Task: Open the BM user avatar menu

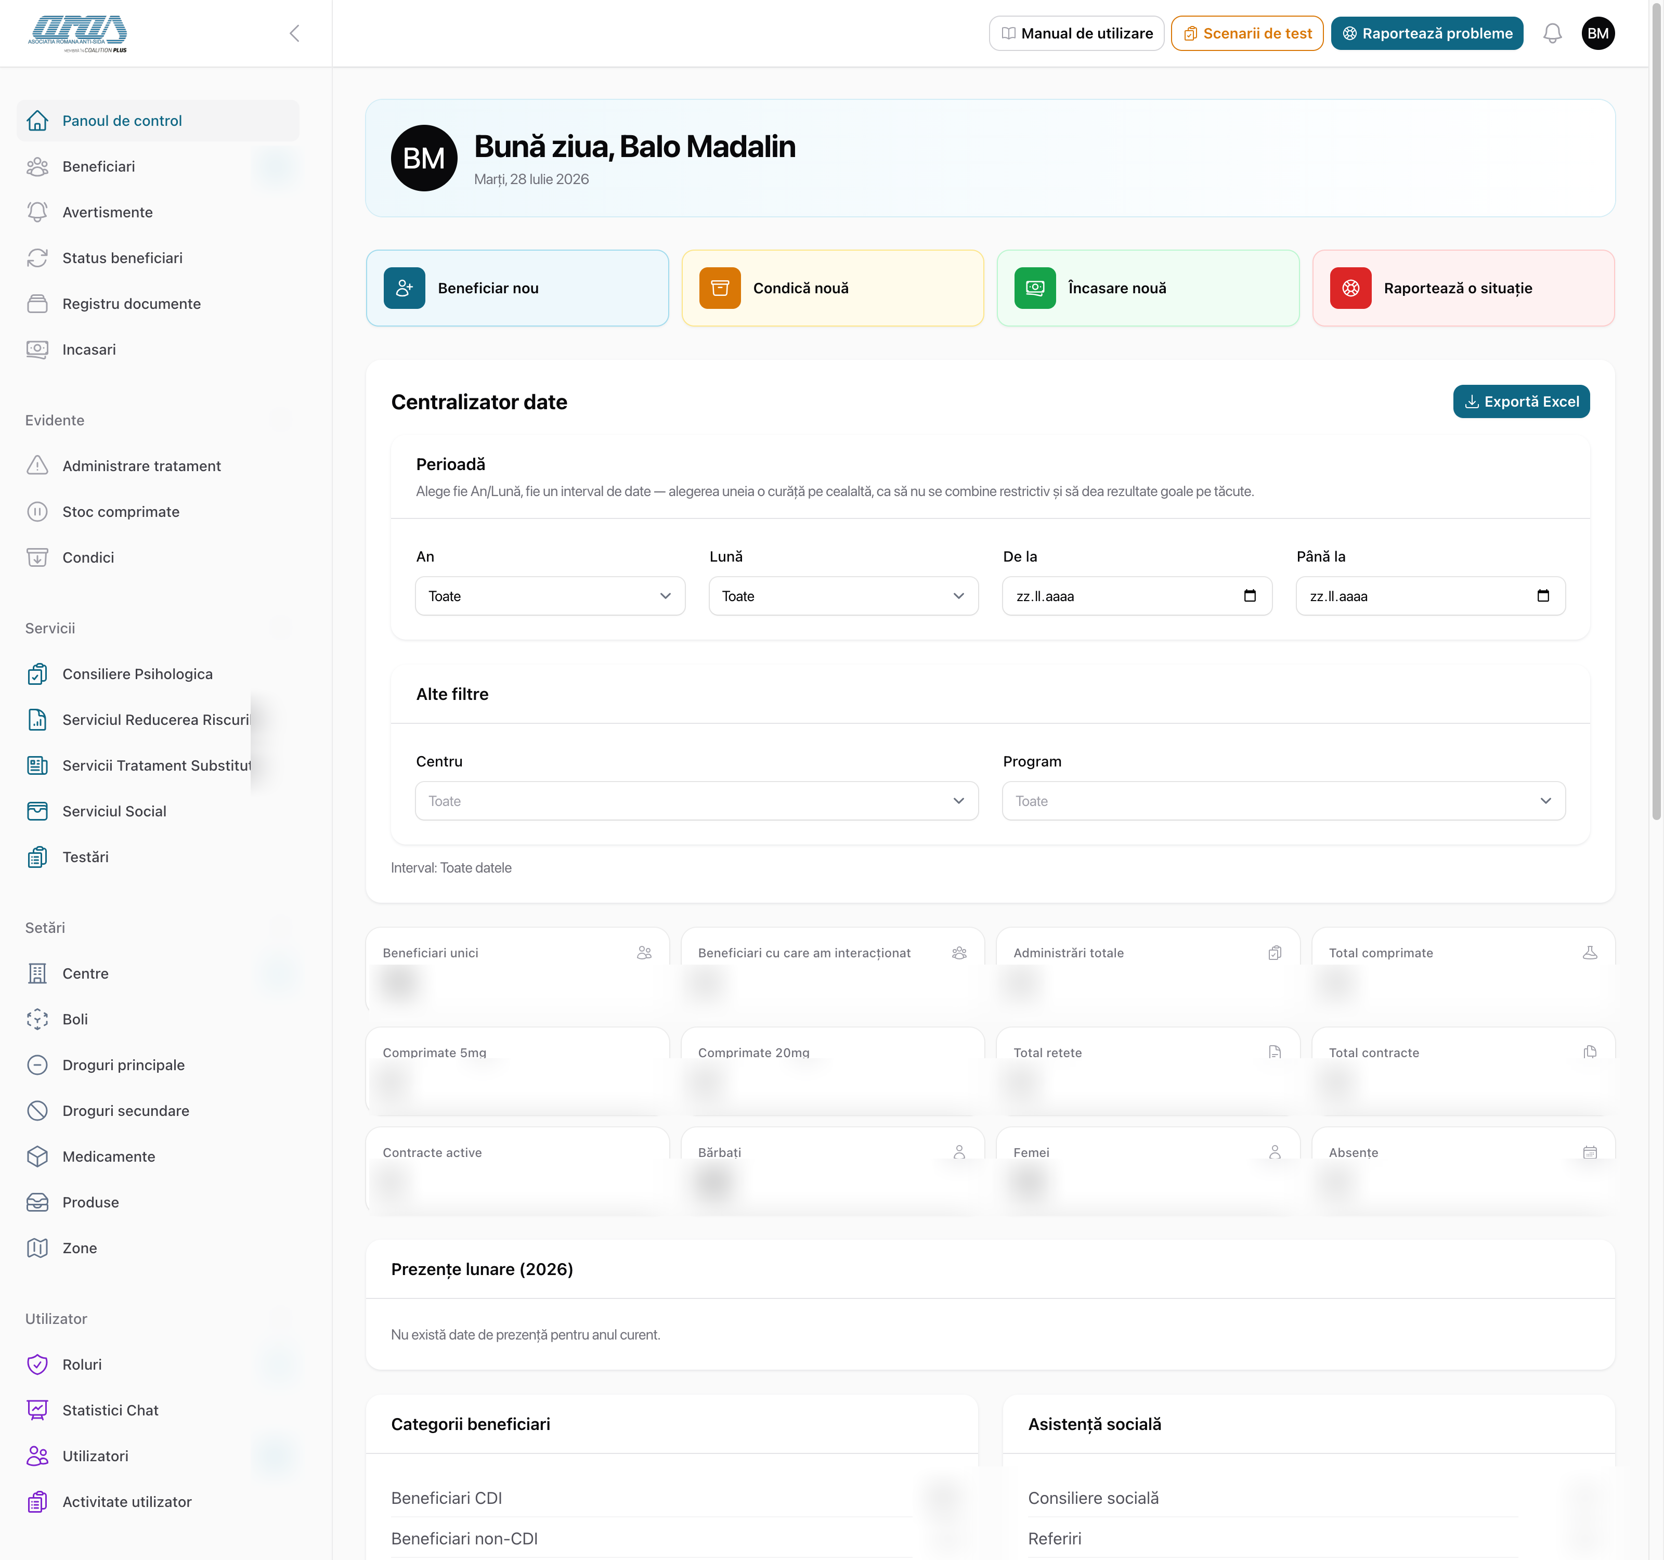Action: [x=1598, y=33]
